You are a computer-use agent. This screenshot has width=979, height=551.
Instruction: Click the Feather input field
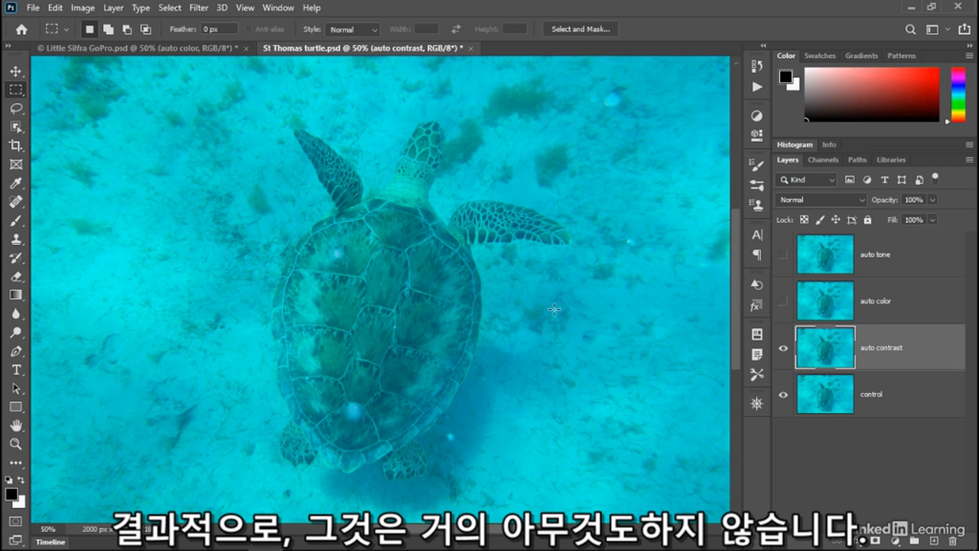click(x=220, y=29)
